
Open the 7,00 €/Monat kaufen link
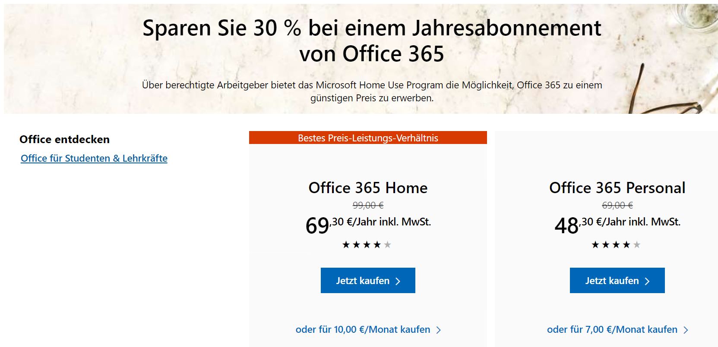pos(612,329)
